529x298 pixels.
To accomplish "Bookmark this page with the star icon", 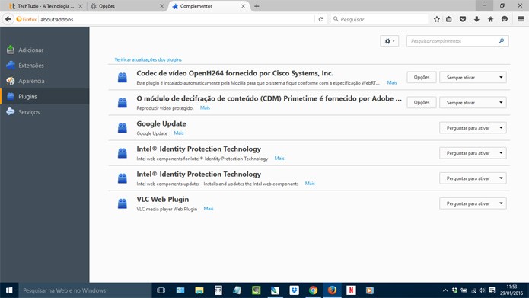I will point(437,19).
